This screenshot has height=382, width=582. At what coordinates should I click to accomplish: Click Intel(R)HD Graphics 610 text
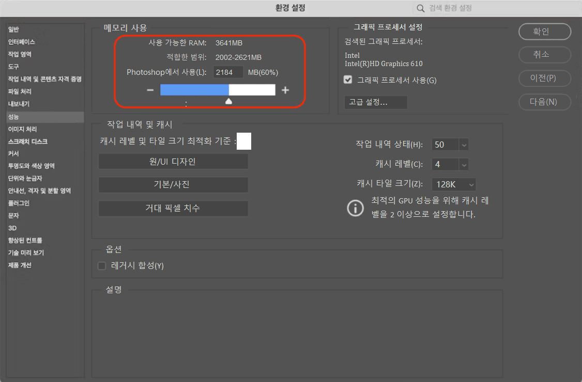384,64
